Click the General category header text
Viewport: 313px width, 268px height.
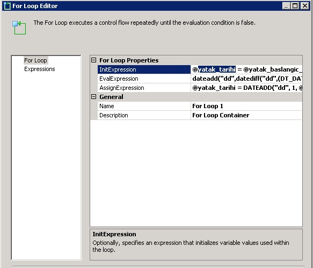[111, 97]
